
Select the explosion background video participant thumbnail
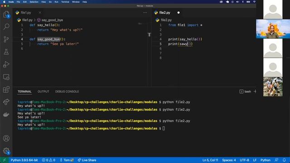[x=273, y=29]
